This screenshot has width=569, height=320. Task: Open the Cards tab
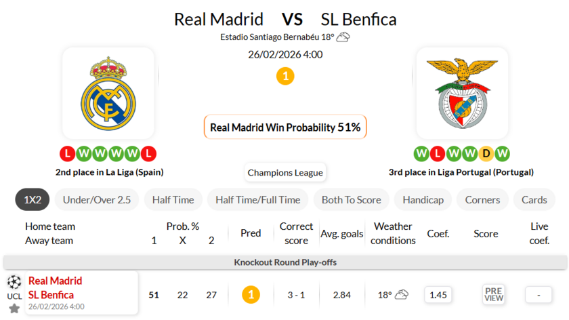coord(534,200)
